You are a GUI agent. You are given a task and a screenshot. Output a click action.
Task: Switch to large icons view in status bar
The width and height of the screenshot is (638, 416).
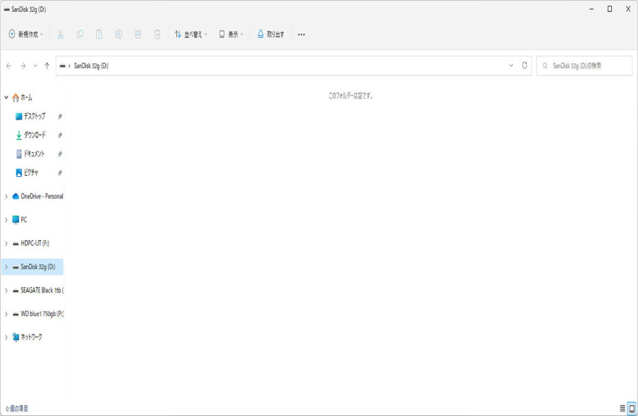[x=632, y=409]
